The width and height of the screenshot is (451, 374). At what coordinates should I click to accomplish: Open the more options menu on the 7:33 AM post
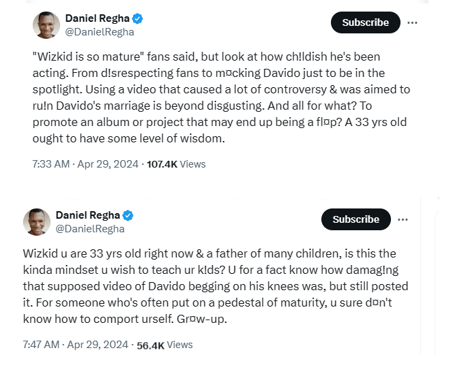coord(412,22)
